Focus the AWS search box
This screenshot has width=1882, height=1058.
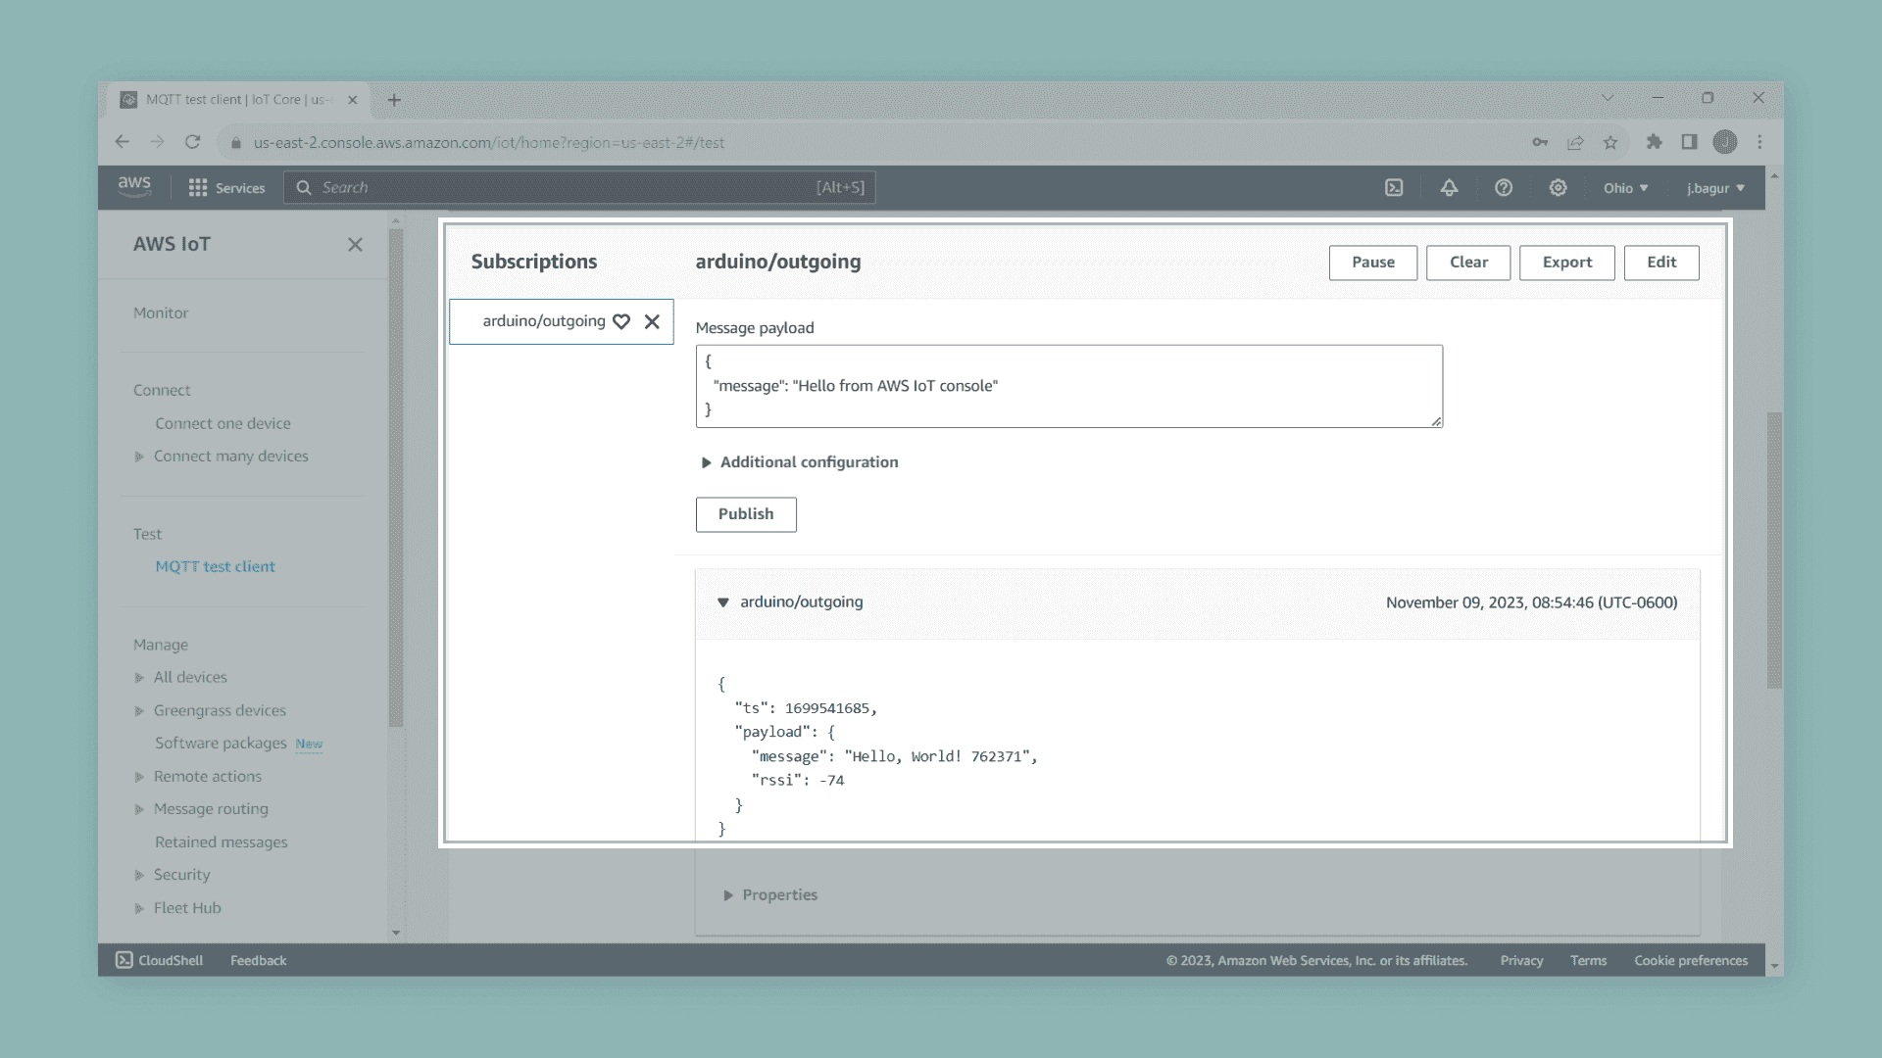[x=579, y=188]
